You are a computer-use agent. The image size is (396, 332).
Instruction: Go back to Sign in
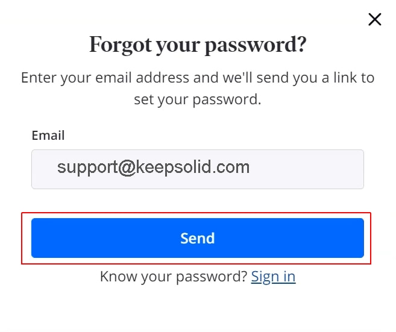pos(273,277)
